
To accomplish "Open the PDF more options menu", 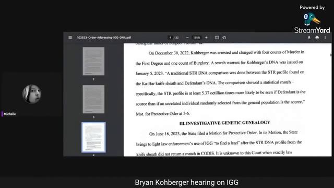I will [x=325, y=38].
